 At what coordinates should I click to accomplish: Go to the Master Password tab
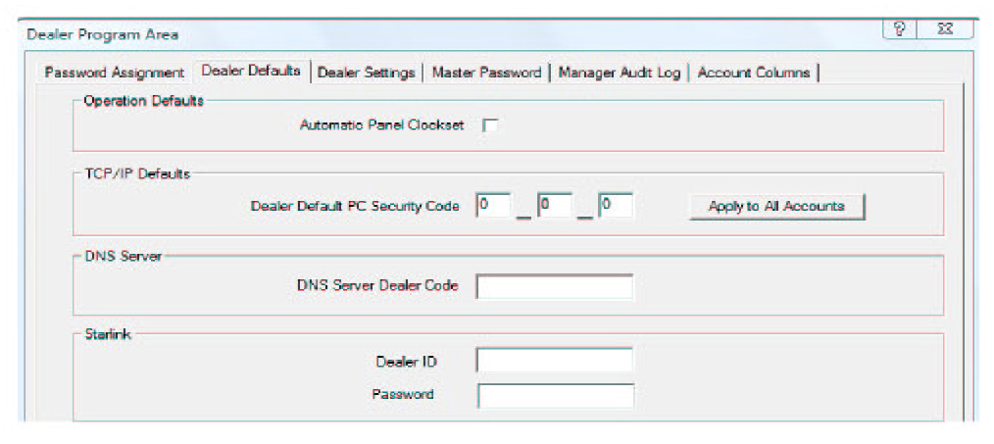click(x=486, y=73)
